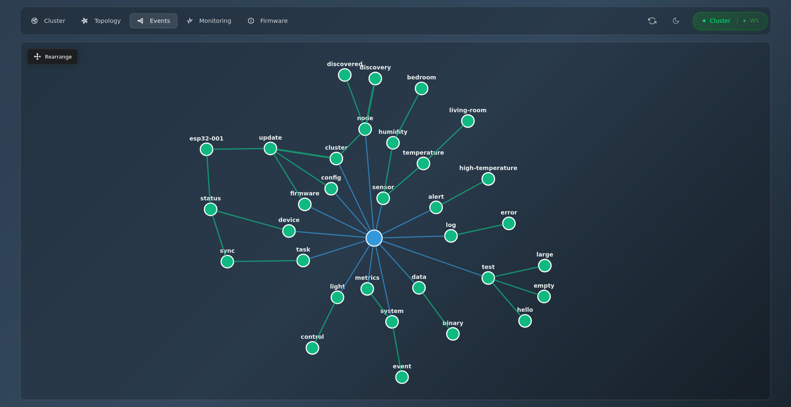The width and height of the screenshot is (791, 407).
Task: Select the esp32-001 node in the graph
Action: pos(206,149)
